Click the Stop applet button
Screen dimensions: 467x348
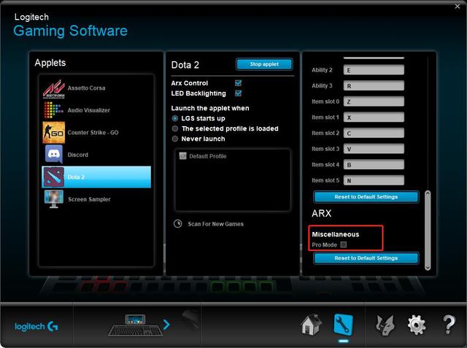click(x=264, y=64)
